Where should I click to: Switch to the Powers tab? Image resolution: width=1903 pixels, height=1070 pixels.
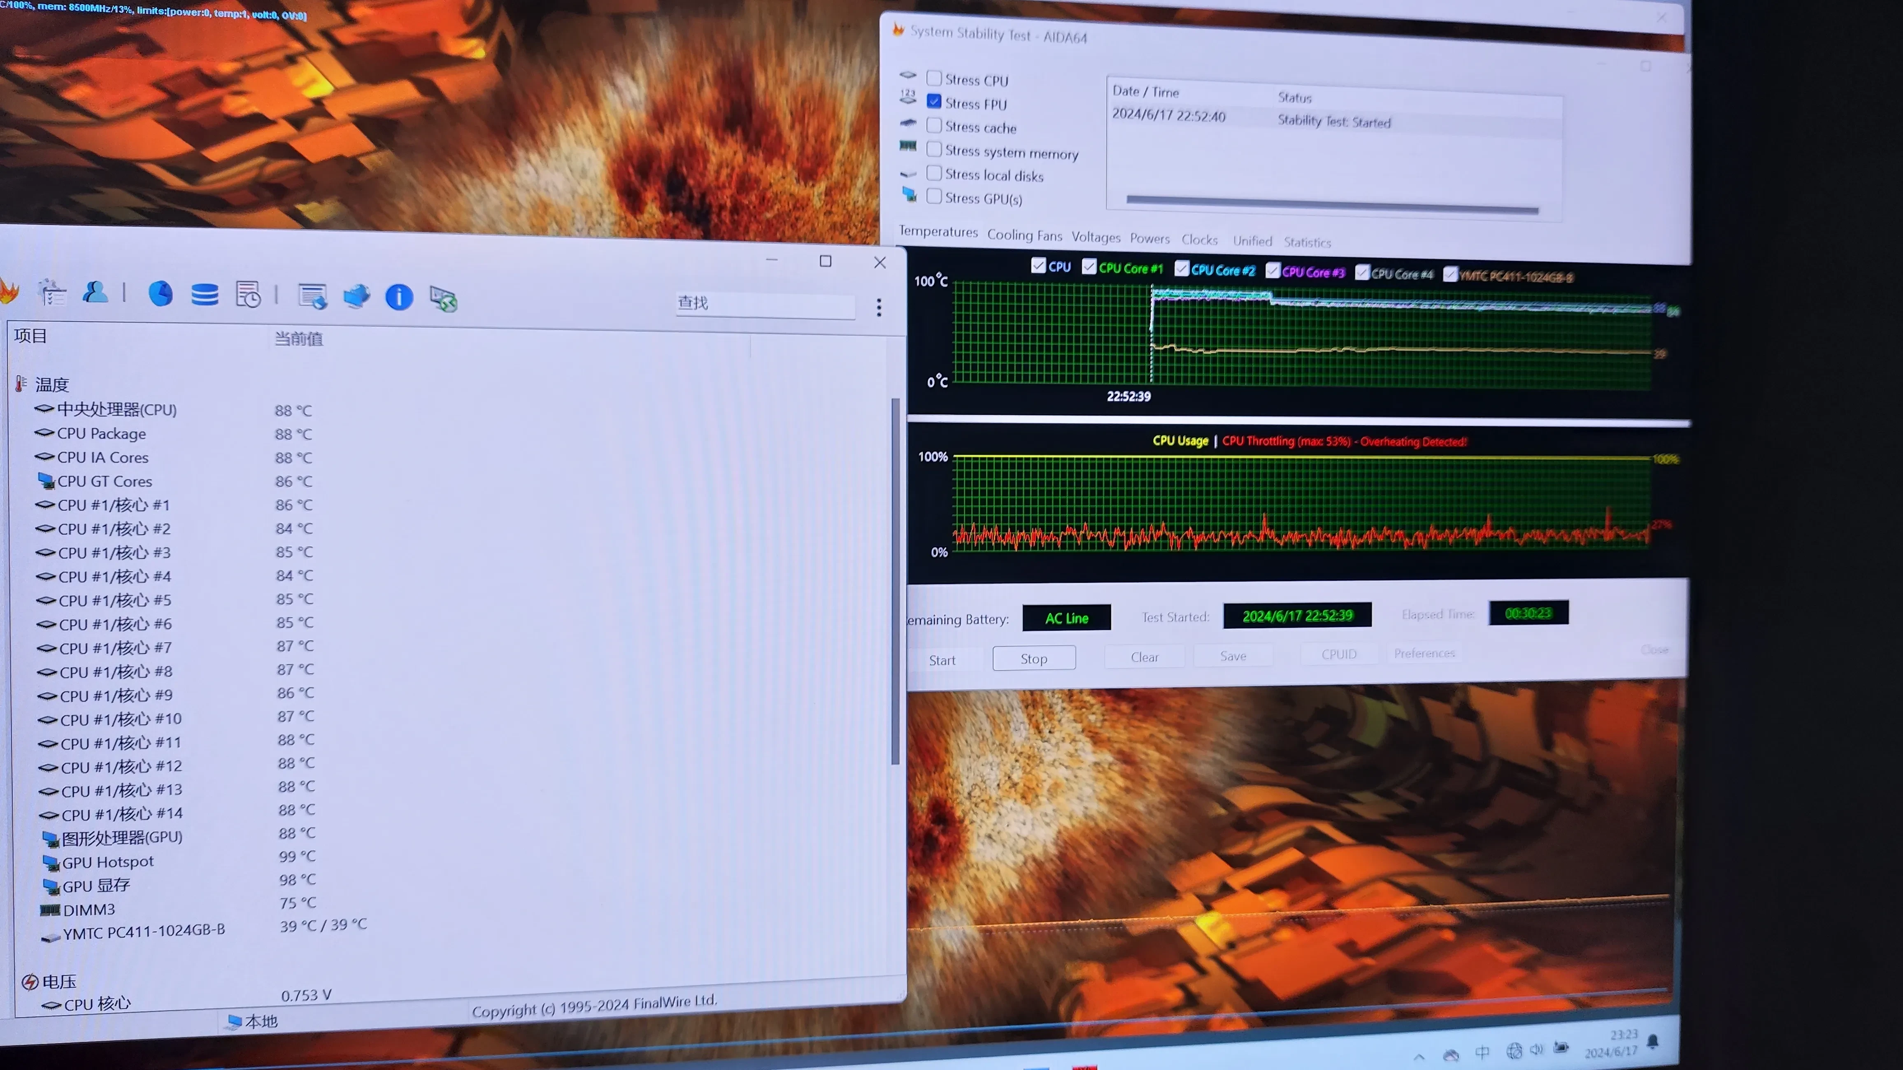pos(1149,239)
